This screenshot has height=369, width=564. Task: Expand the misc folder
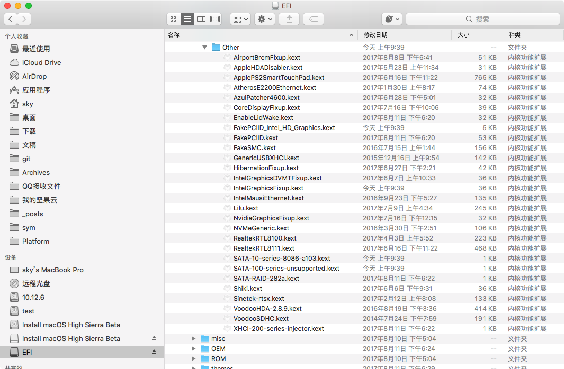[193, 338]
